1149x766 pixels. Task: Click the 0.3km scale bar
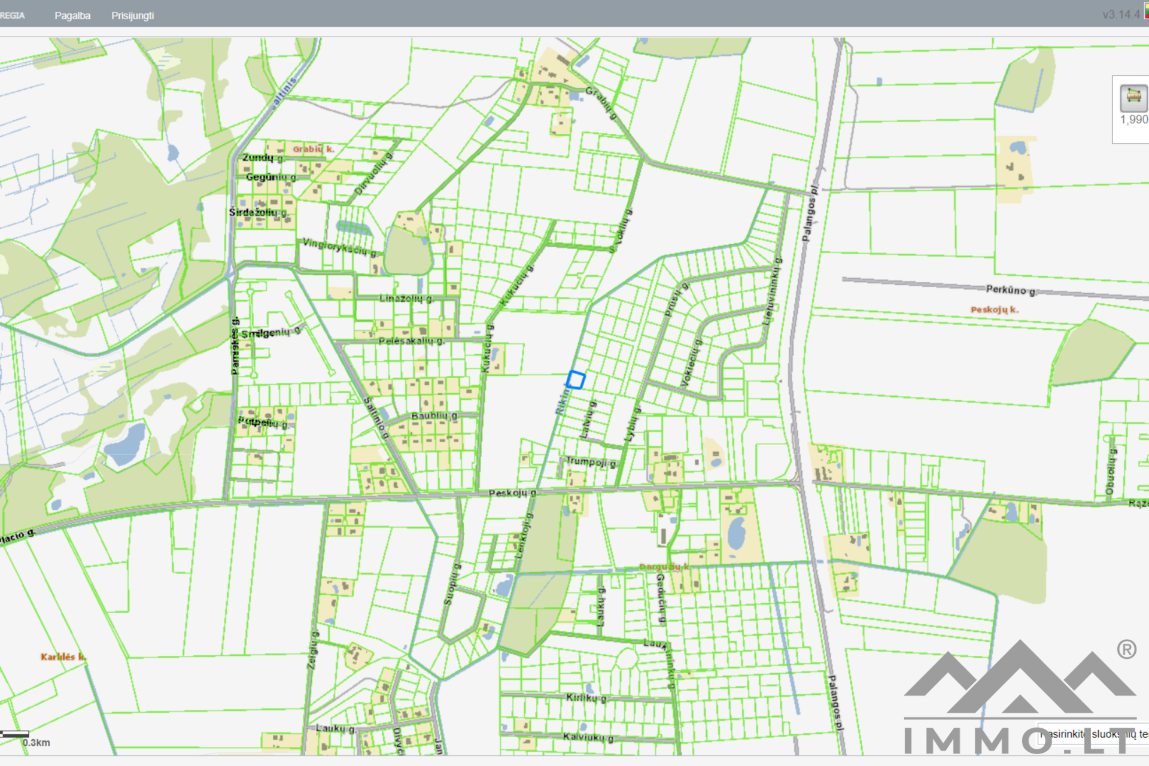16,734
